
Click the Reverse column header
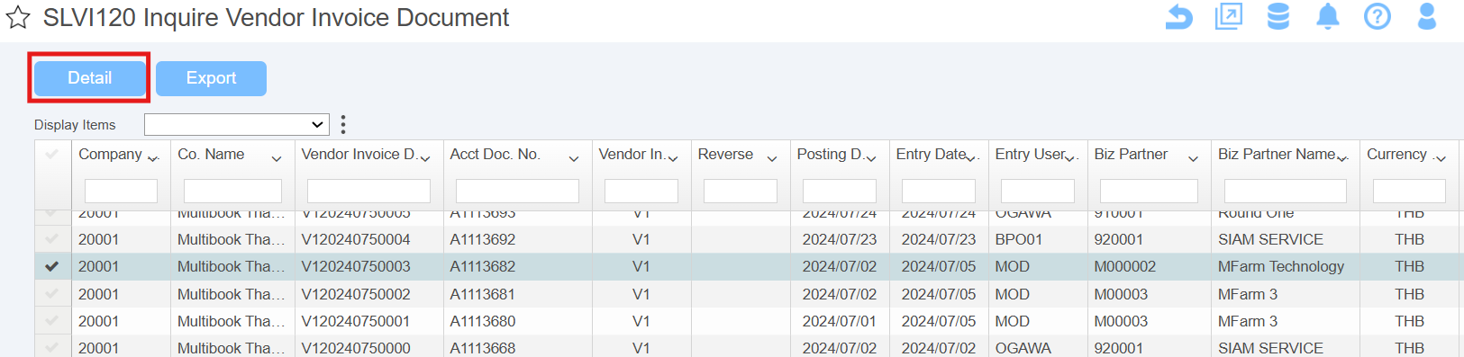point(725,155)
